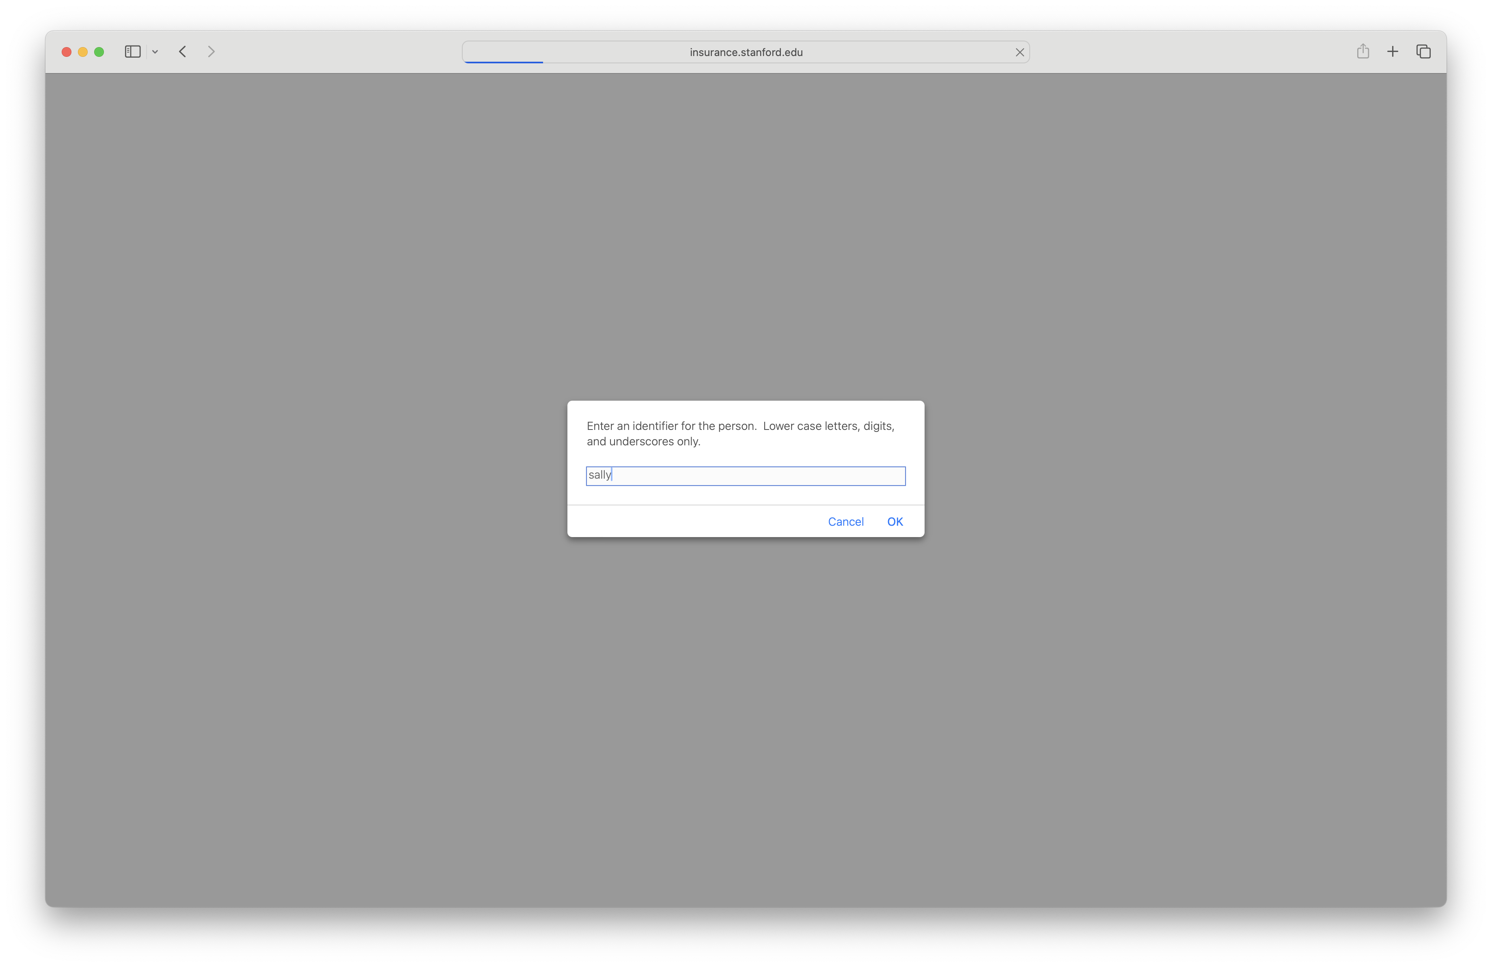Image resolution: width=1492 pixels, height=967 pixels.
Task: Stop loading the page with the X
Action: tap(1019, 53)
